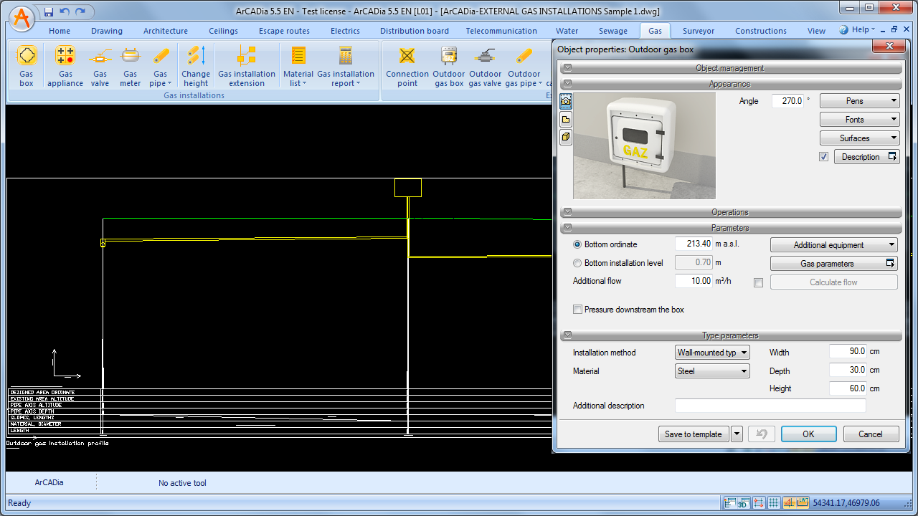Expand the Additional equipment dropdown

(833, 245)
